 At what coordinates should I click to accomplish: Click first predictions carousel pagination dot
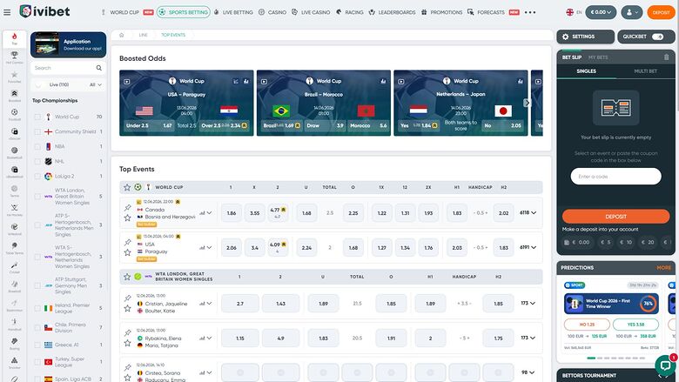(x=591, y=359)
